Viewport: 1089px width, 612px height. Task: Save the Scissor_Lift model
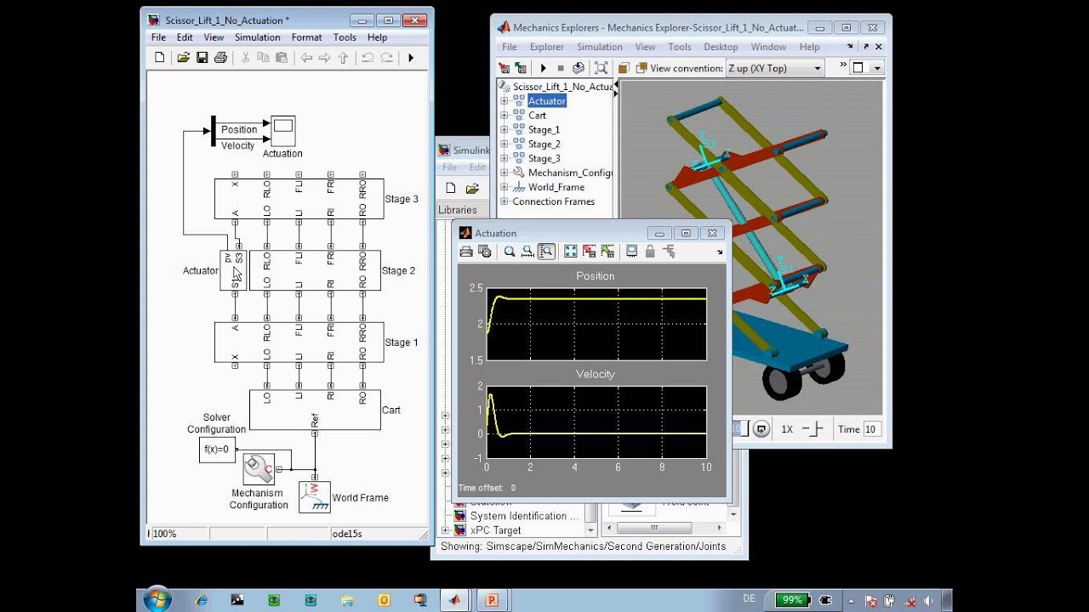pyautogui.click(x=202, y=58)
